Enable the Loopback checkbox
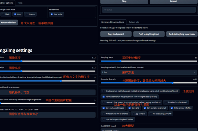Image resolution: width=198 pixels, height=131 pixels. (104, 102)
